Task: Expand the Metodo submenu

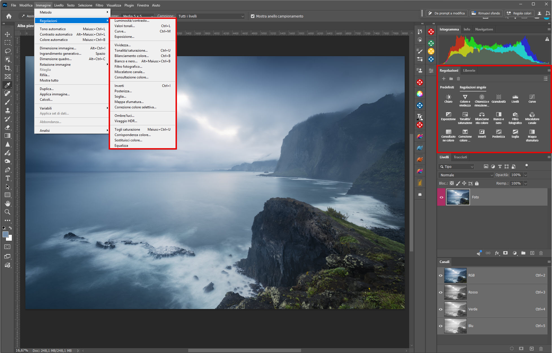Action: pos(73,12)
